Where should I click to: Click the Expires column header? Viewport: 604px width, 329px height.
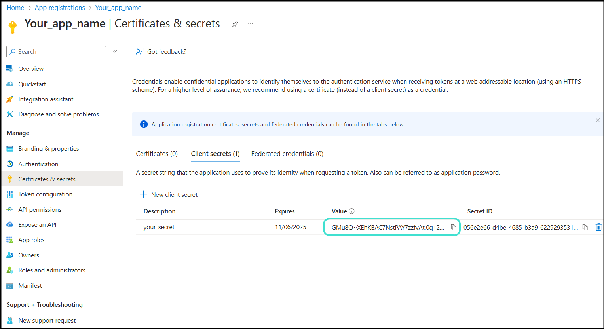285,211
